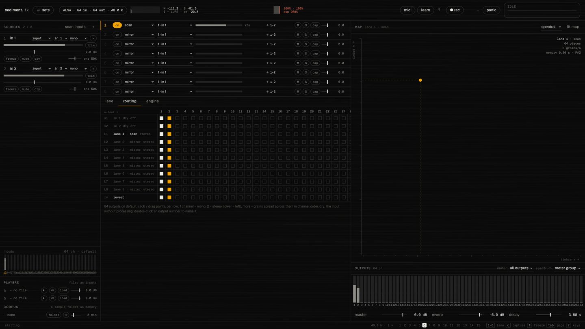This screenshot has width=585, height=329.
Task: Switch to the engine tab
Action: [x=152, y=101]
